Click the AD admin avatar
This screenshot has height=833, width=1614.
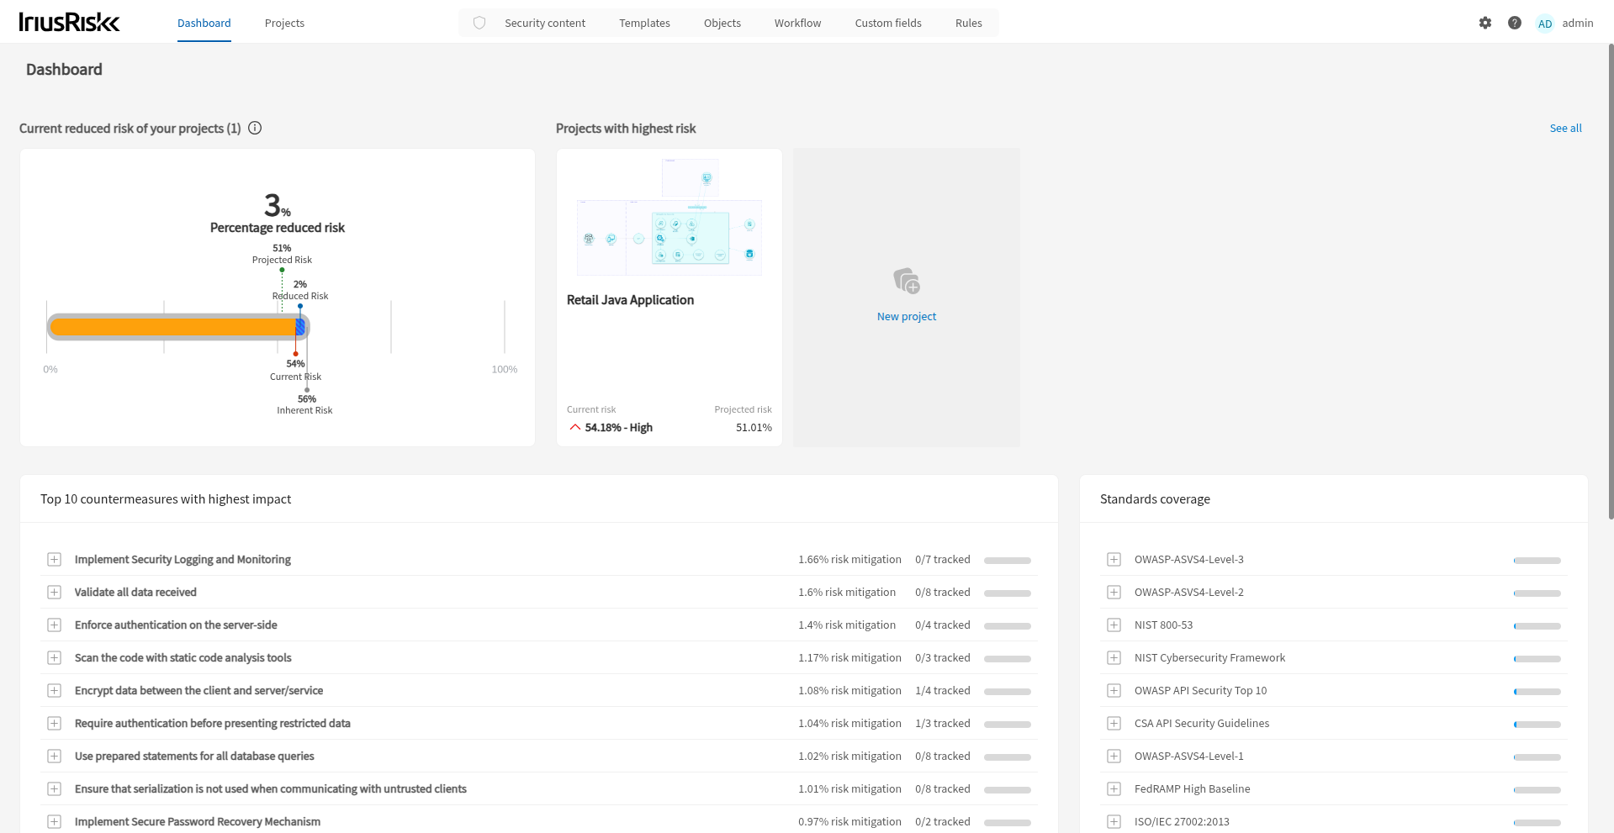(1545, 24)
